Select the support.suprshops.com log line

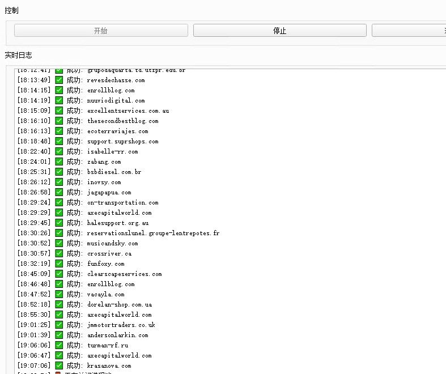(122, 141)
